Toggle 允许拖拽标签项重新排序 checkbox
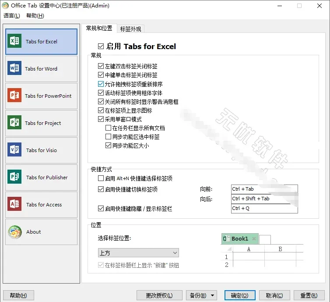Screen dimensions: 330x302 (101, 84)
